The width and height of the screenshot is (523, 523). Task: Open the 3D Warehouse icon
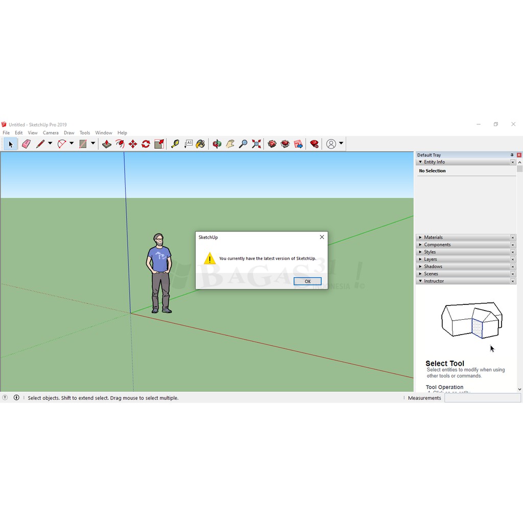click(272, 144)
